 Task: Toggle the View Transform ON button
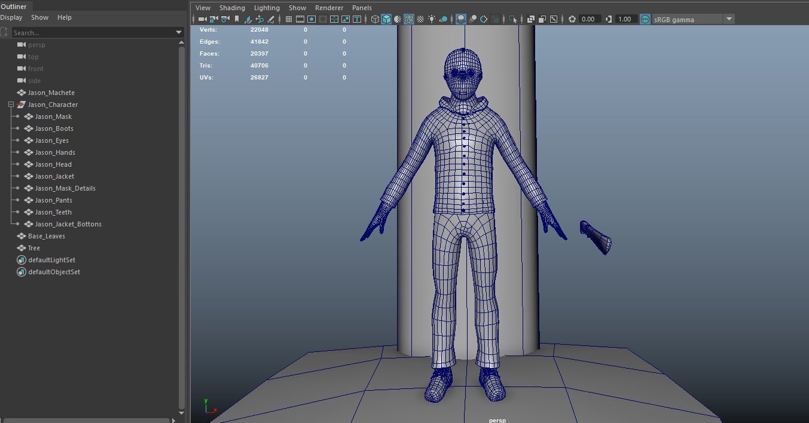point(645,19)
